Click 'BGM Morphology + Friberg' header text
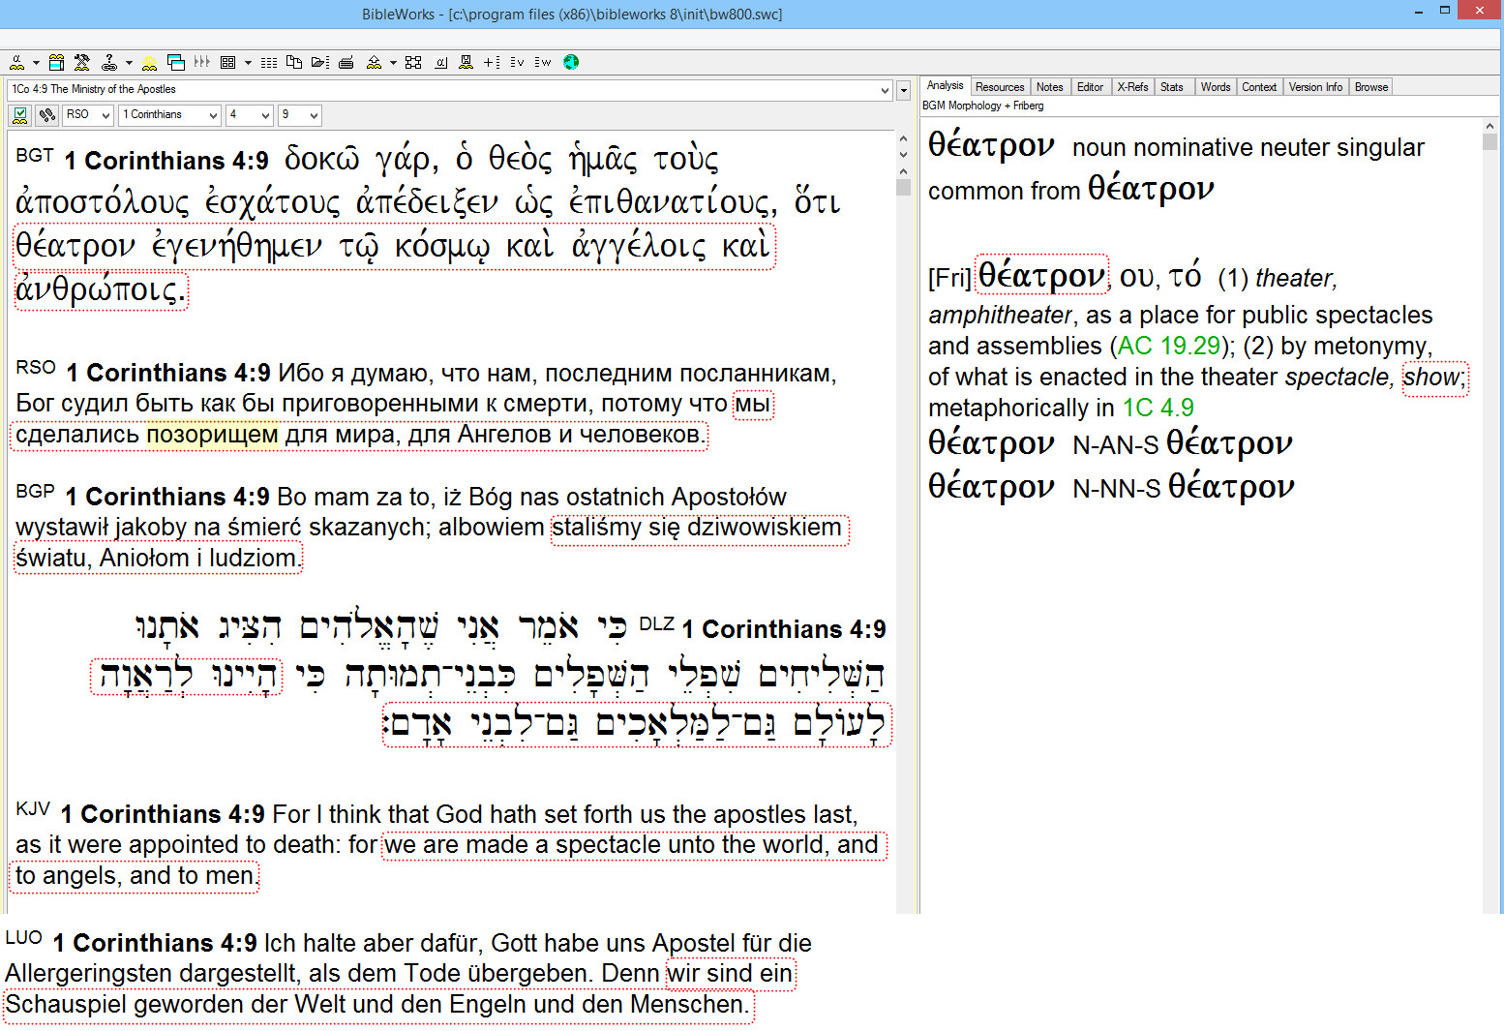The image size is (1504, 1031). 982,106
